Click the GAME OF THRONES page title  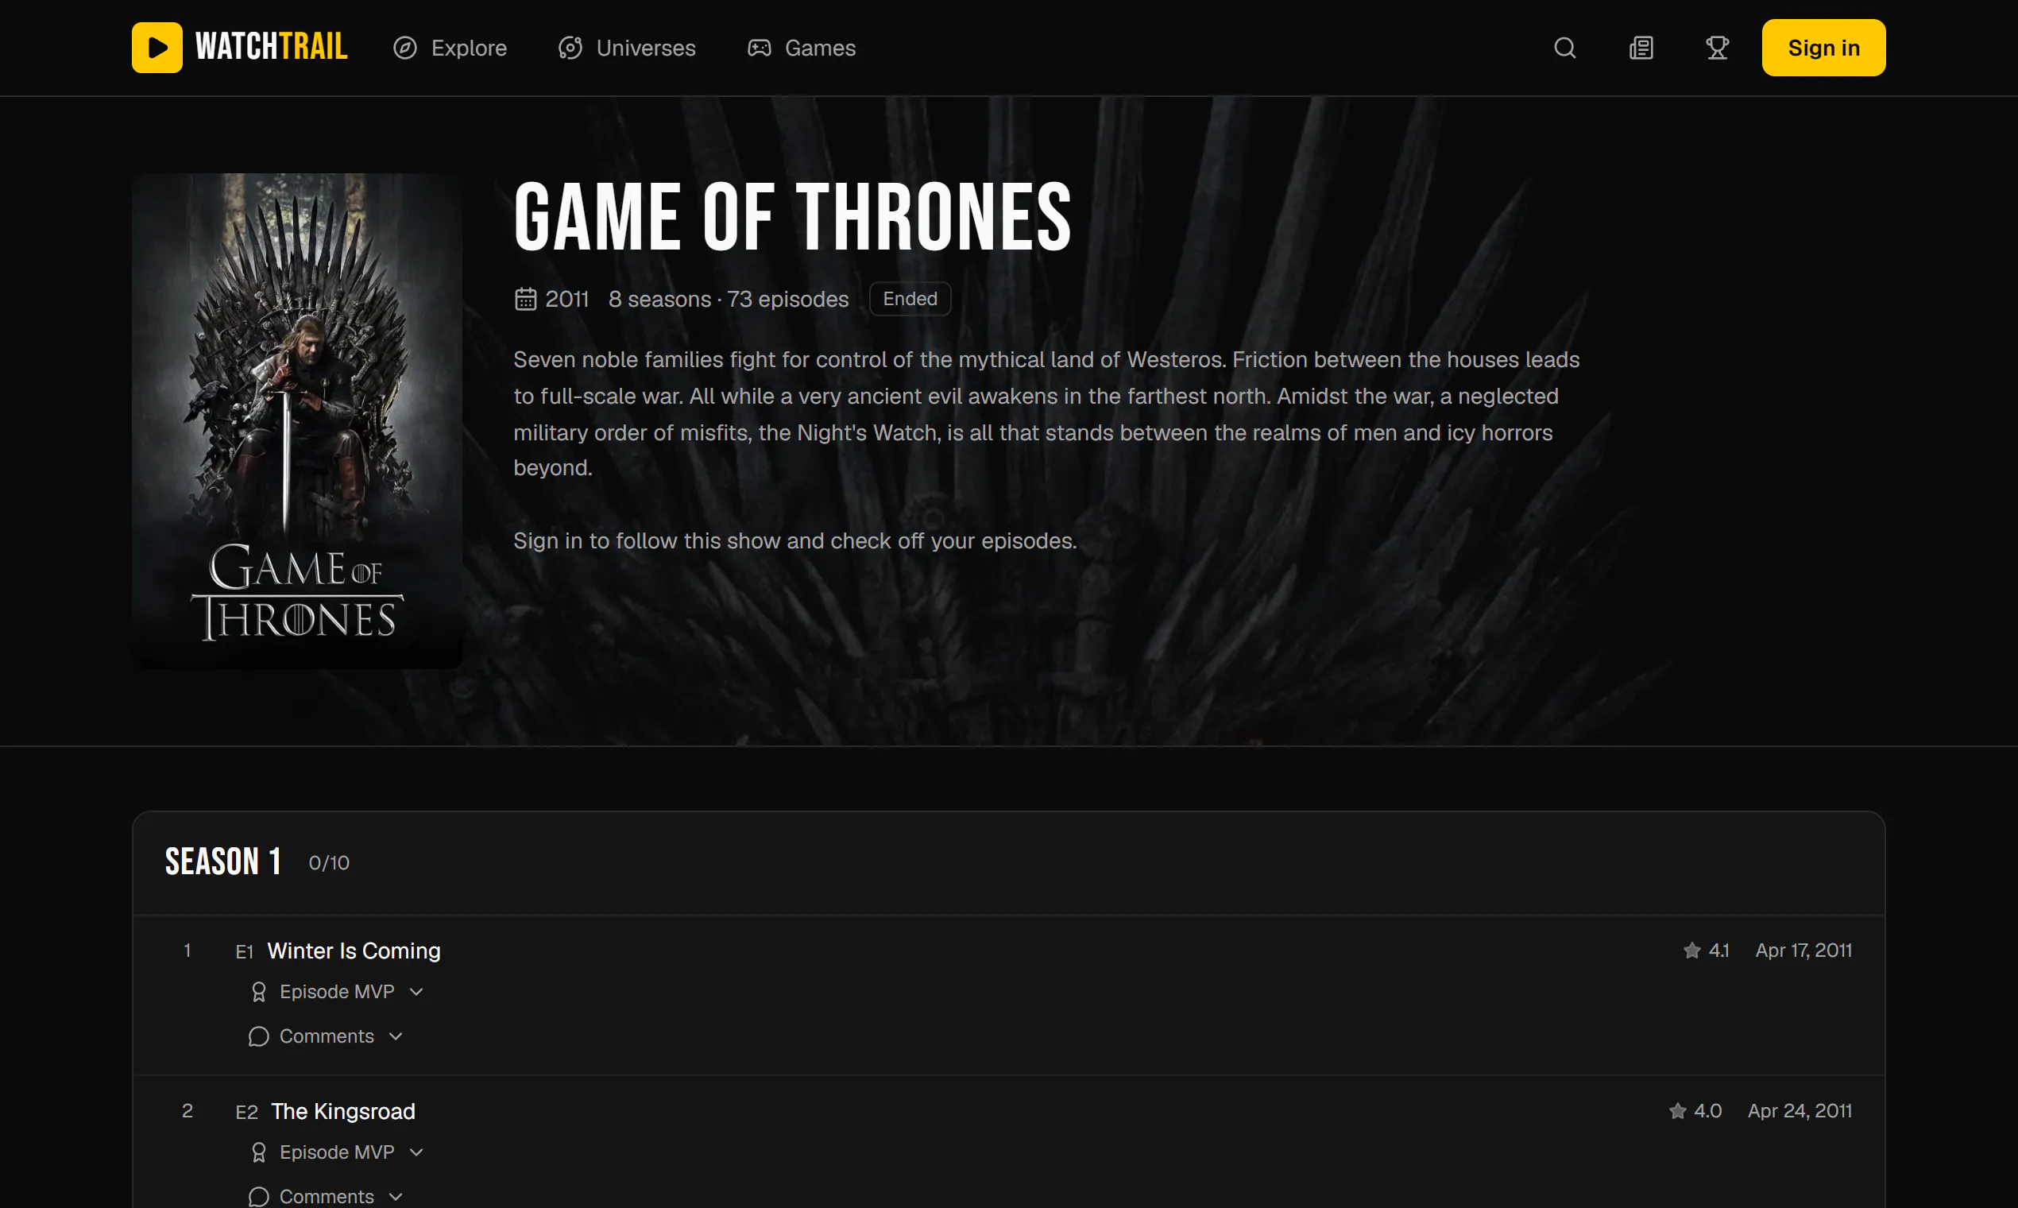(x=793, y=216)
